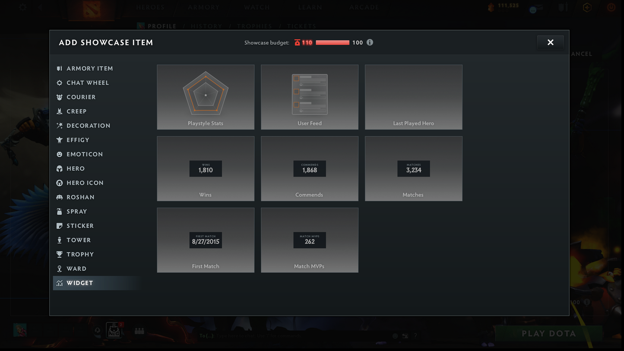Click the Play Dota button

tap(549, 333)
